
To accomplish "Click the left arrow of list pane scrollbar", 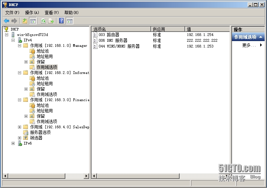I will pos(94,176).
